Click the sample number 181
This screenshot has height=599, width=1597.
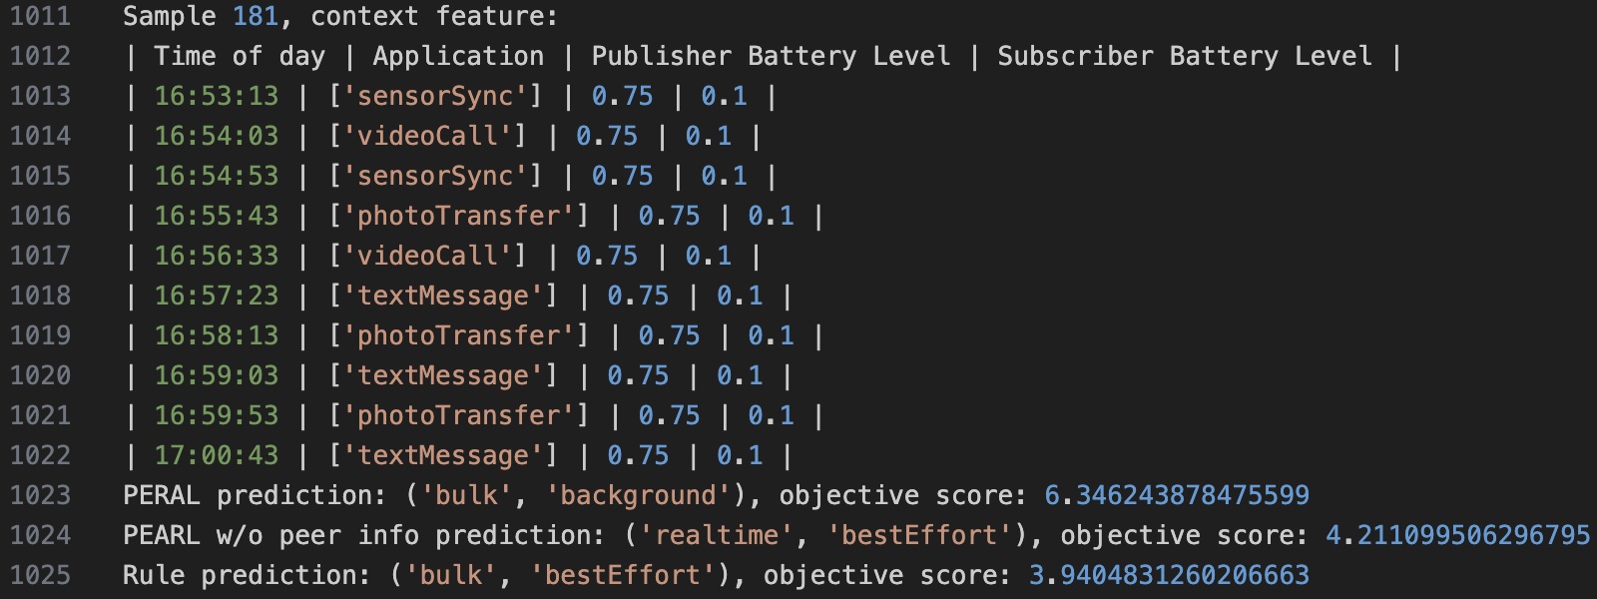click(256, 16)
